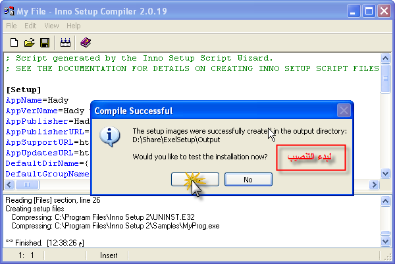
Task: Click the info icon in the dialog
Action: point(110,136)
